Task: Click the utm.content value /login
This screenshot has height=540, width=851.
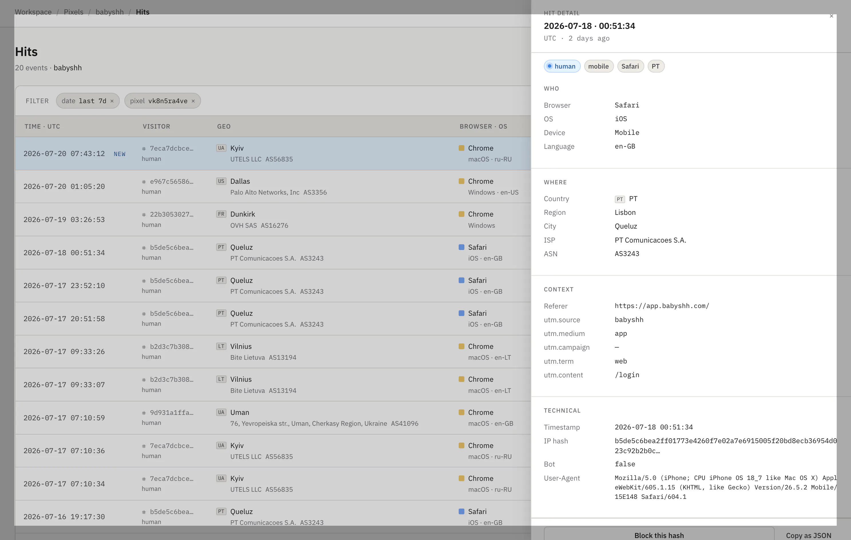Action: 627,375
